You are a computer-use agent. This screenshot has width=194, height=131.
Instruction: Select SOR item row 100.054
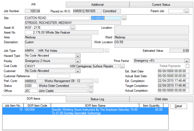(x=85, y=111)
